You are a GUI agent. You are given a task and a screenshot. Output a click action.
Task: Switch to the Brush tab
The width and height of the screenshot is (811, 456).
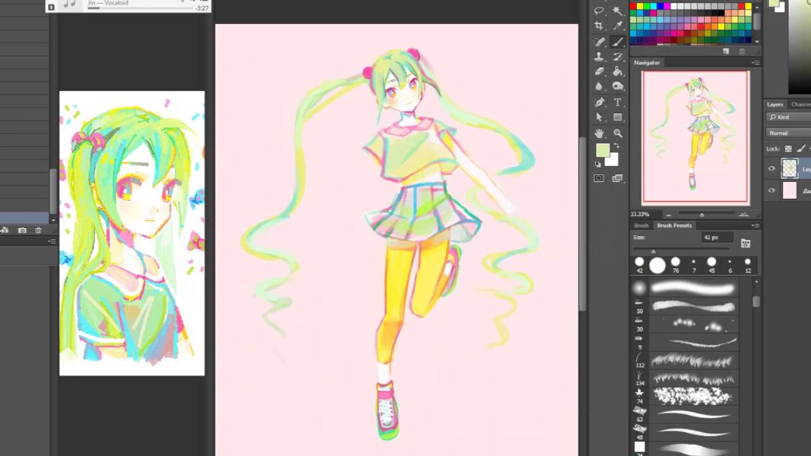641,225
